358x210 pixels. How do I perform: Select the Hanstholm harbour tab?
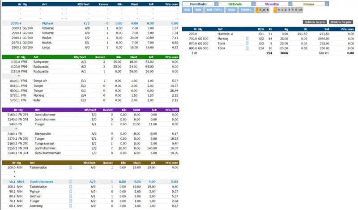[198, 4]
